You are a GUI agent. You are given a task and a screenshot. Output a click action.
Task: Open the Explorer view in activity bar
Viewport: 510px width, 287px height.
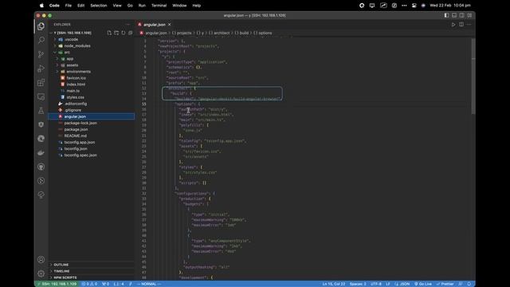point(41,26)
